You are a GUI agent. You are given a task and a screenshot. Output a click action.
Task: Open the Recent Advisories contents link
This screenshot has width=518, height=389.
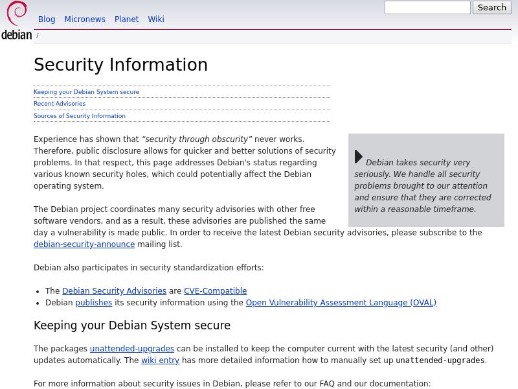tap(60, 104)
